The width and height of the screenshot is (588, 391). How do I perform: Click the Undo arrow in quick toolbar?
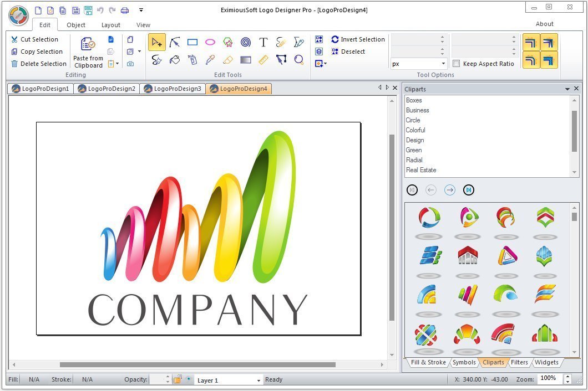point(100,11)
